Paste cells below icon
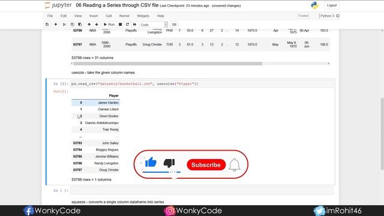The height and width of the screenshot is (216, 384). click(80, 25)
